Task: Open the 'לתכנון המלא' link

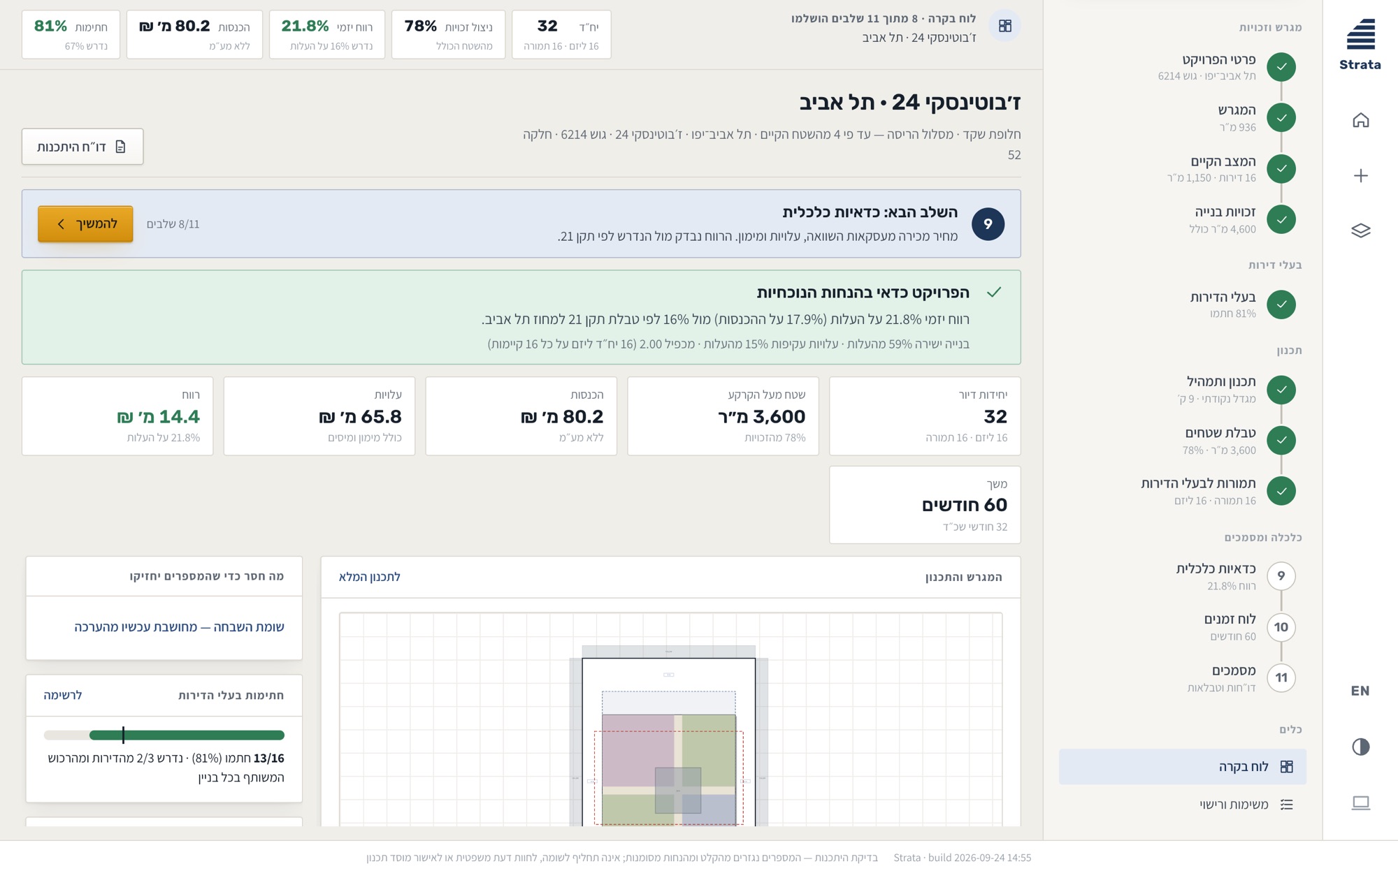Action: (x=370, y=577)
